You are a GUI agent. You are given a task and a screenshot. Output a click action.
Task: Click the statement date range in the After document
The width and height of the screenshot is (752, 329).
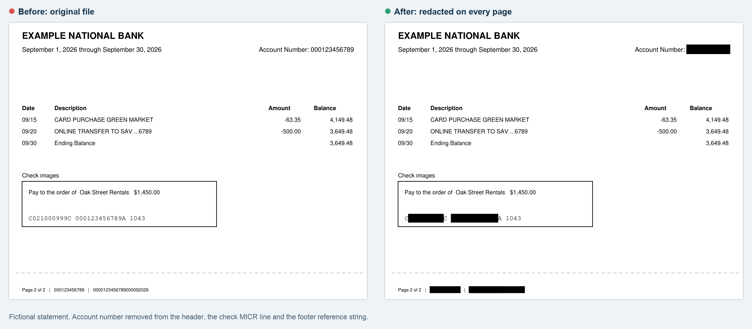468,50
